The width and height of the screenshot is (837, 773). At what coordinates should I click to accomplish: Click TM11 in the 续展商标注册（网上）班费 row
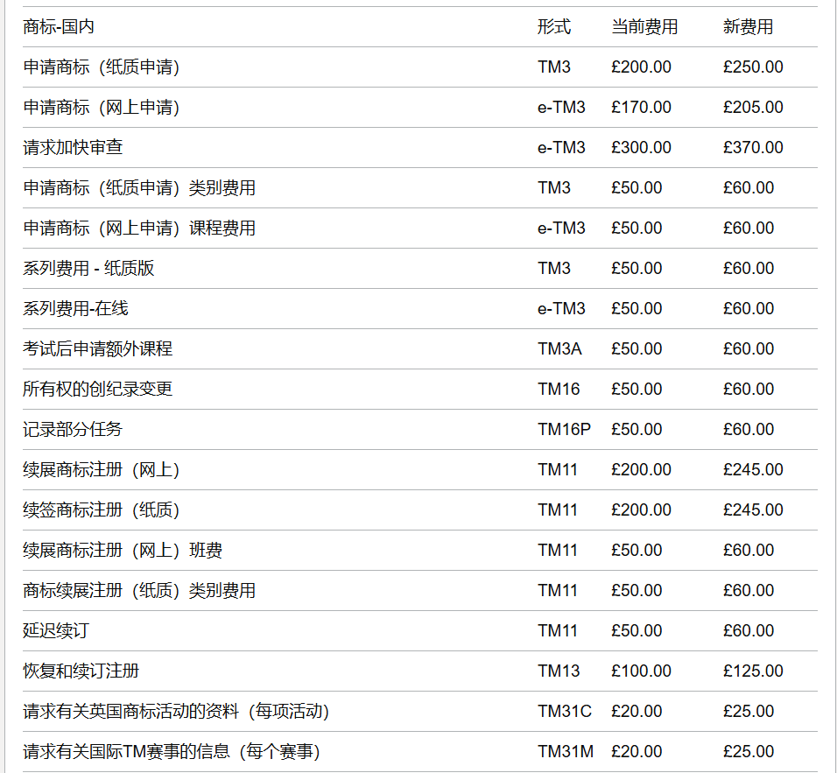558,551
